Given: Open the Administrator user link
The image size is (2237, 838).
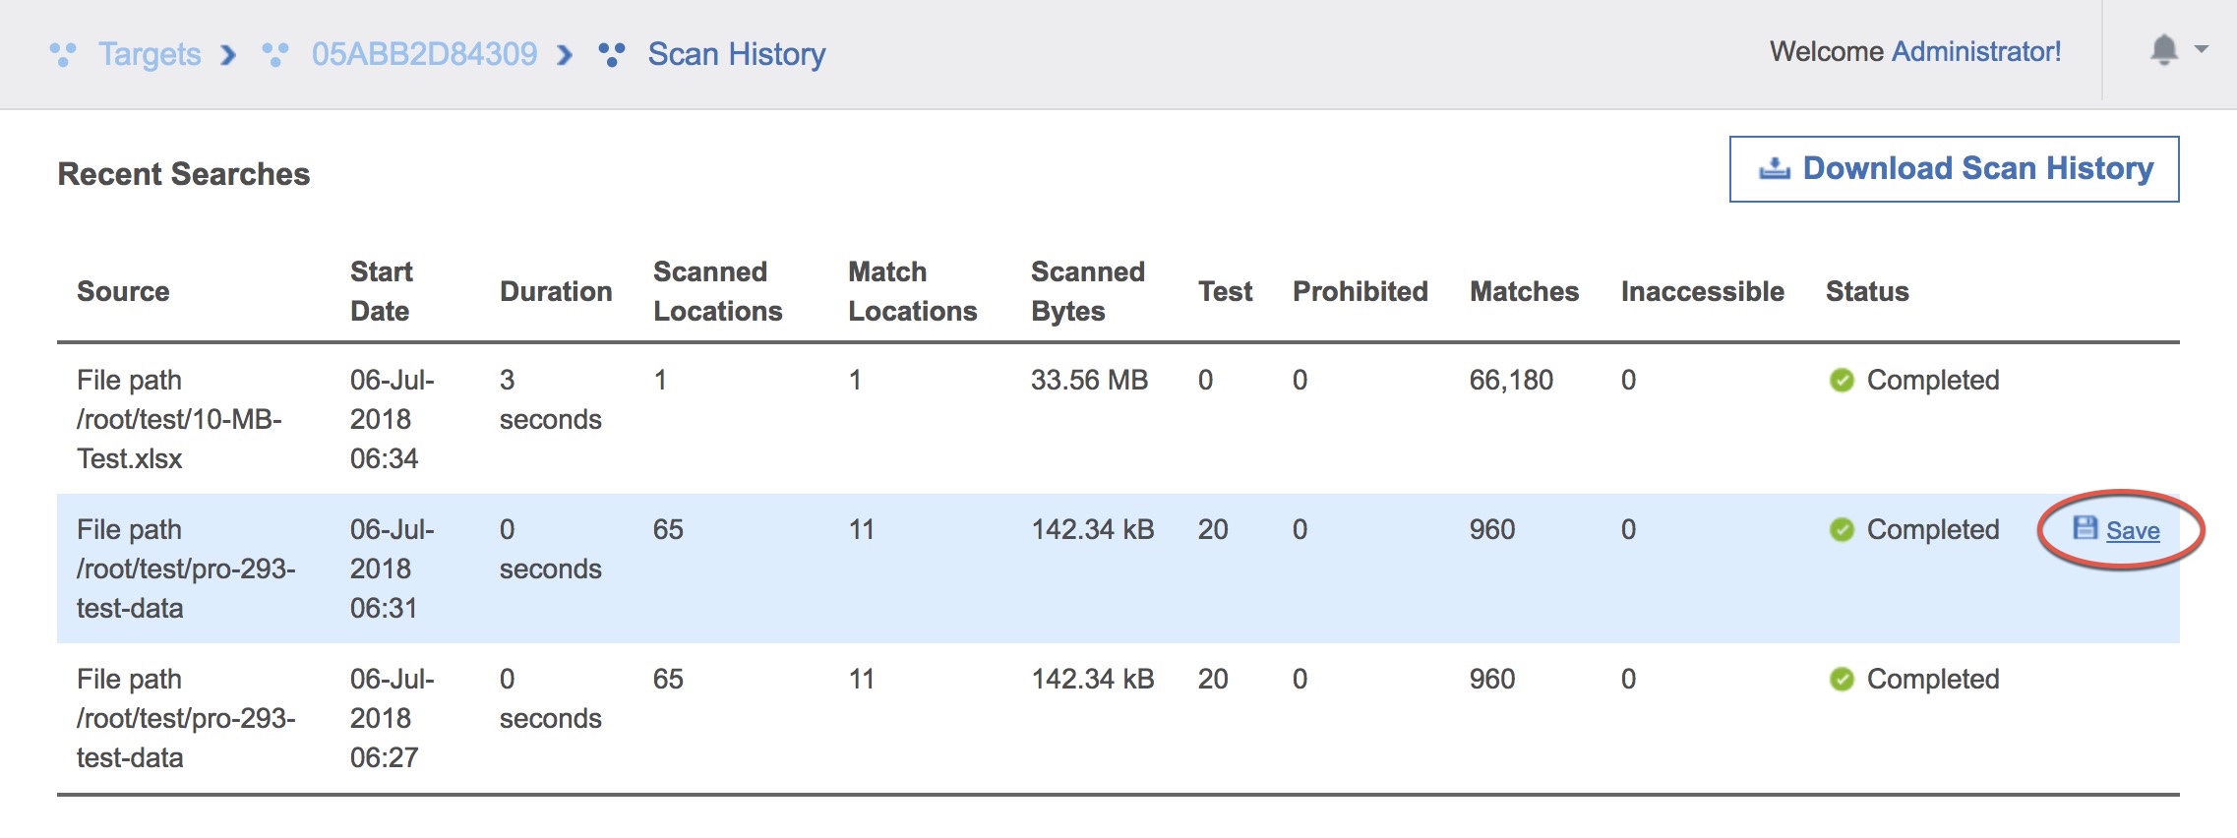Looking at the screenshot, I should point(1975,52).
